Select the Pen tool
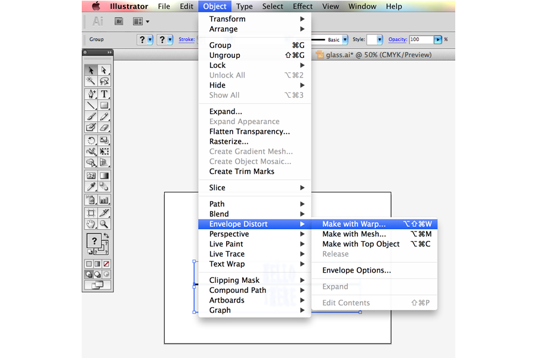This screenshot has width=537, height=358. click(x=91, y=94)
